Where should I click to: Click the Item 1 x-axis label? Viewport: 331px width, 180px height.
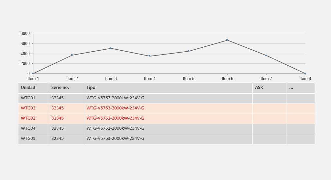(33, 79)
